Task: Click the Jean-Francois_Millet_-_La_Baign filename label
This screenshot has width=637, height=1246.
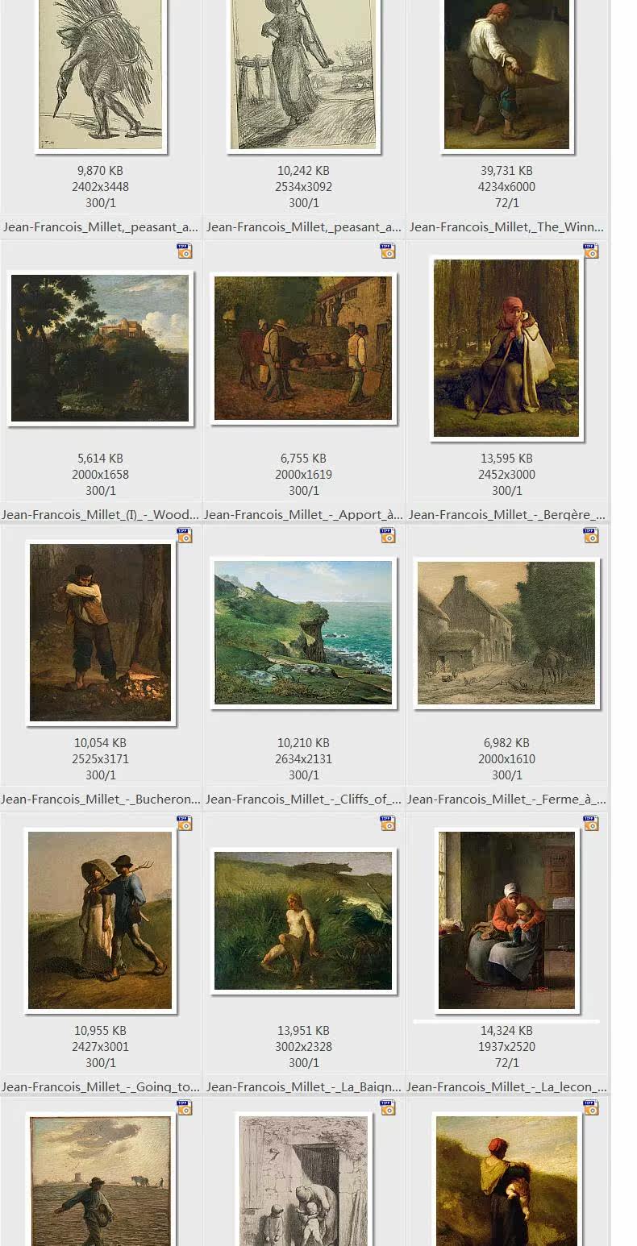Action: tap(303, 1087)
